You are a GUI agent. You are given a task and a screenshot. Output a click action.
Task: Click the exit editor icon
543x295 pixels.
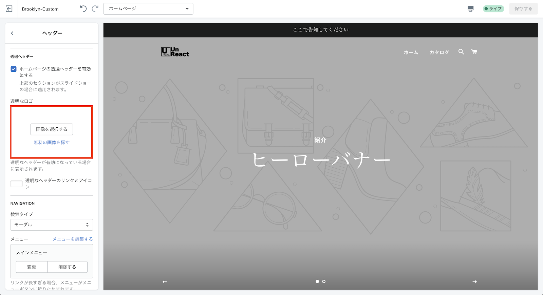click(9, 9)
